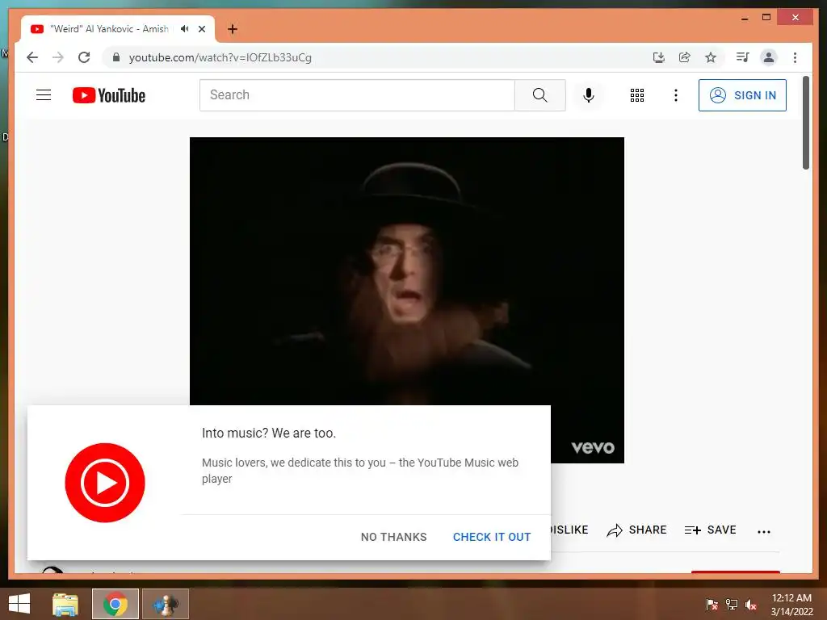Open the chess app in the taskbar
This screenshot has width=827, height=620.
(x=166, y=604)
